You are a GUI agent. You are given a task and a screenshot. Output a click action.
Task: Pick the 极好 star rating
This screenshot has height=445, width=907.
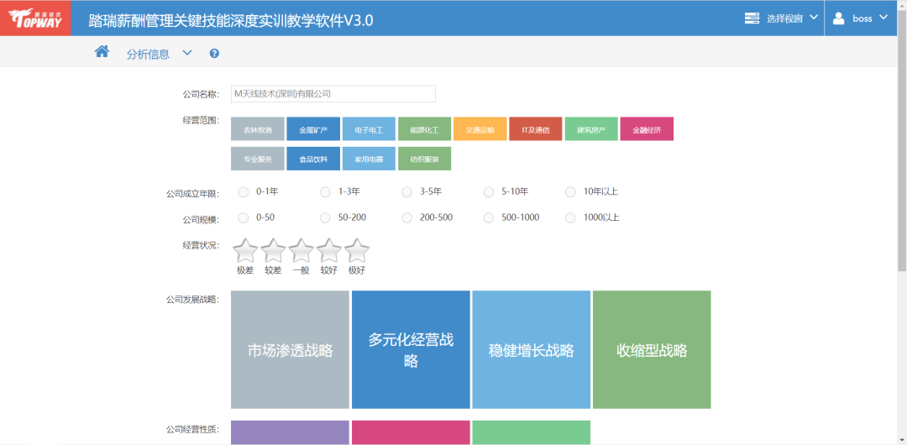click(357, 250)
